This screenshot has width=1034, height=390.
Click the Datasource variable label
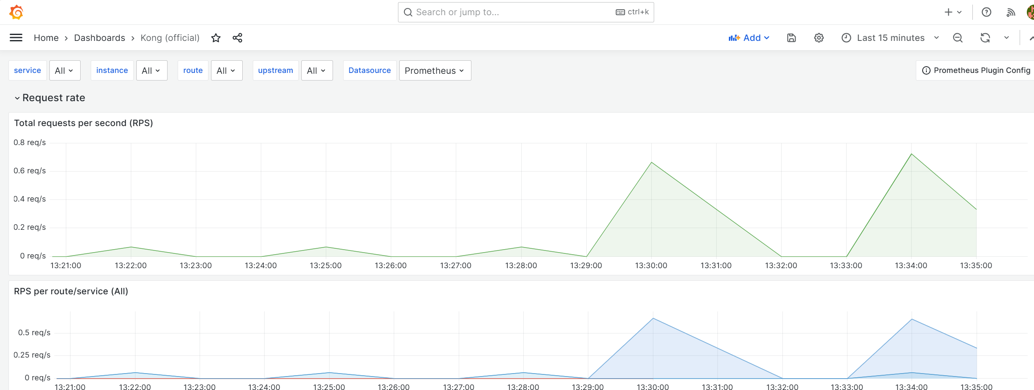coord(370,70)
